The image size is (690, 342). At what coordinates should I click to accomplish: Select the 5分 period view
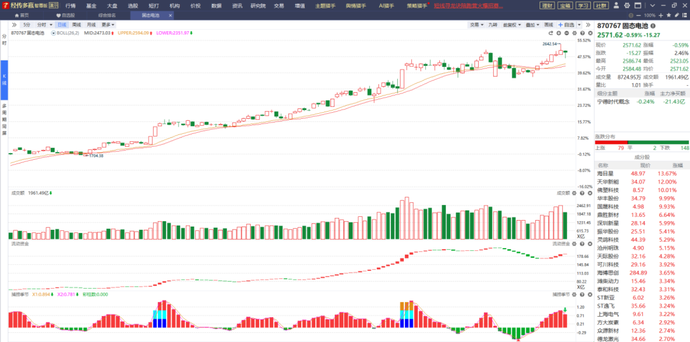(27, 25)
